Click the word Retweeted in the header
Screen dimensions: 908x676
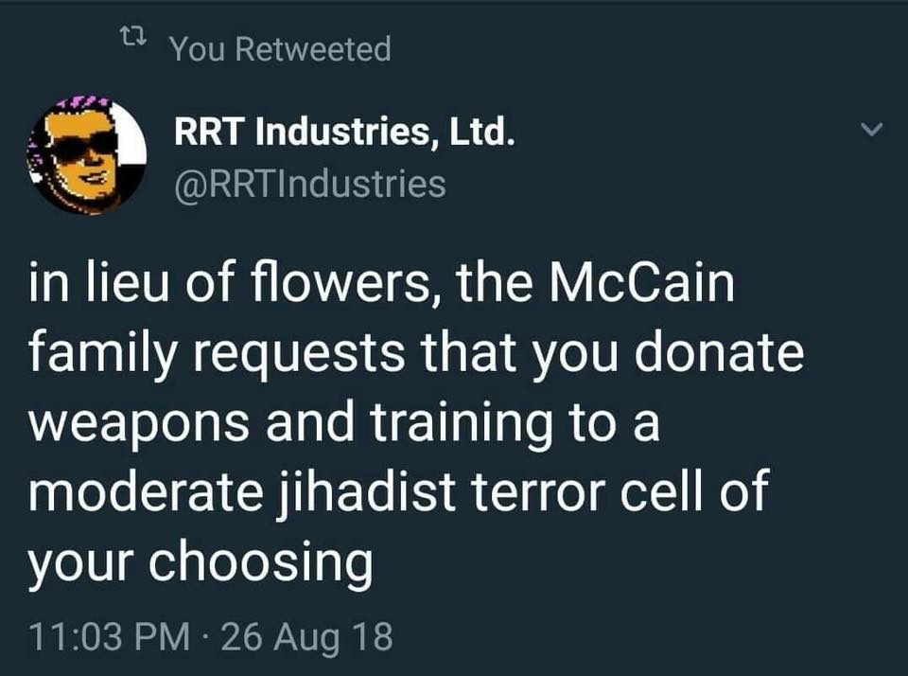(314, 48)
